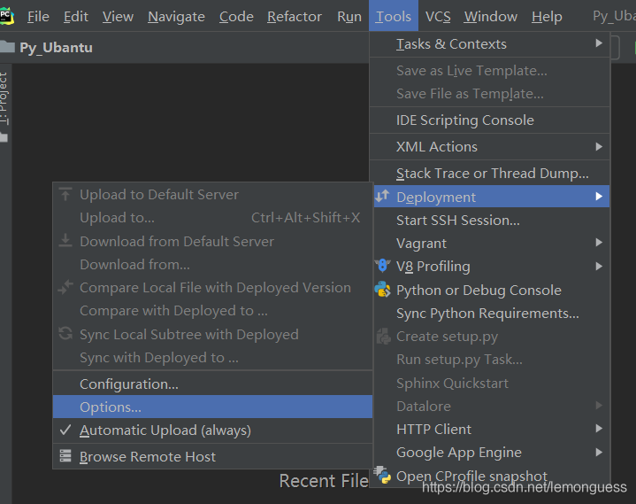Screen dimensions: 636x504
Task: Click the Open CProfile snapshot icon
Action: pos(382,476)
